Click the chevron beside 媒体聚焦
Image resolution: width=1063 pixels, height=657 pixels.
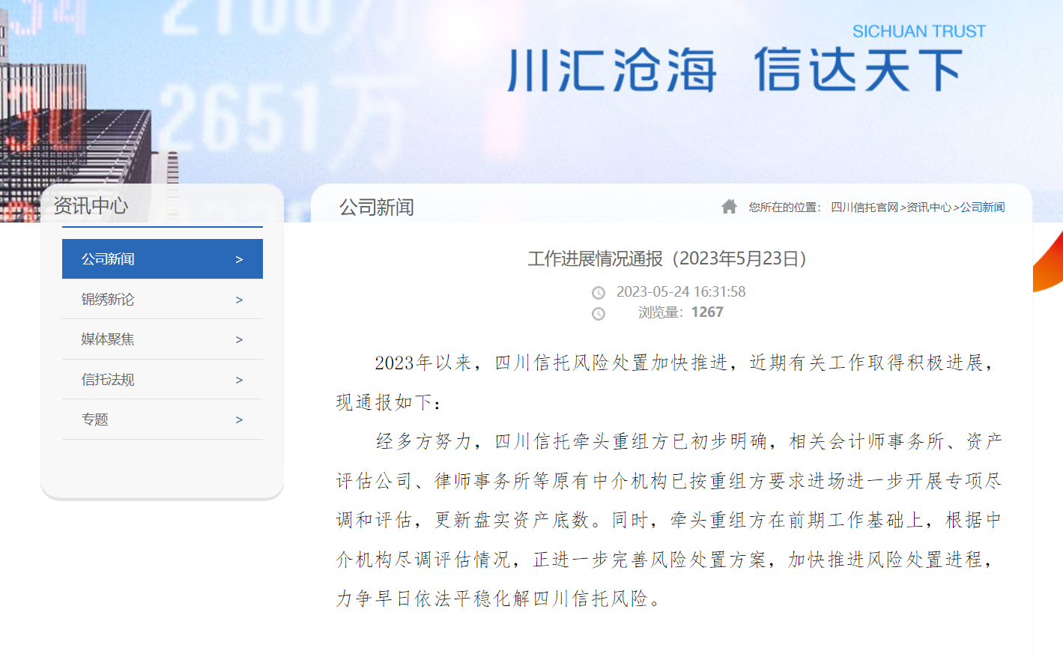(239, 339)
